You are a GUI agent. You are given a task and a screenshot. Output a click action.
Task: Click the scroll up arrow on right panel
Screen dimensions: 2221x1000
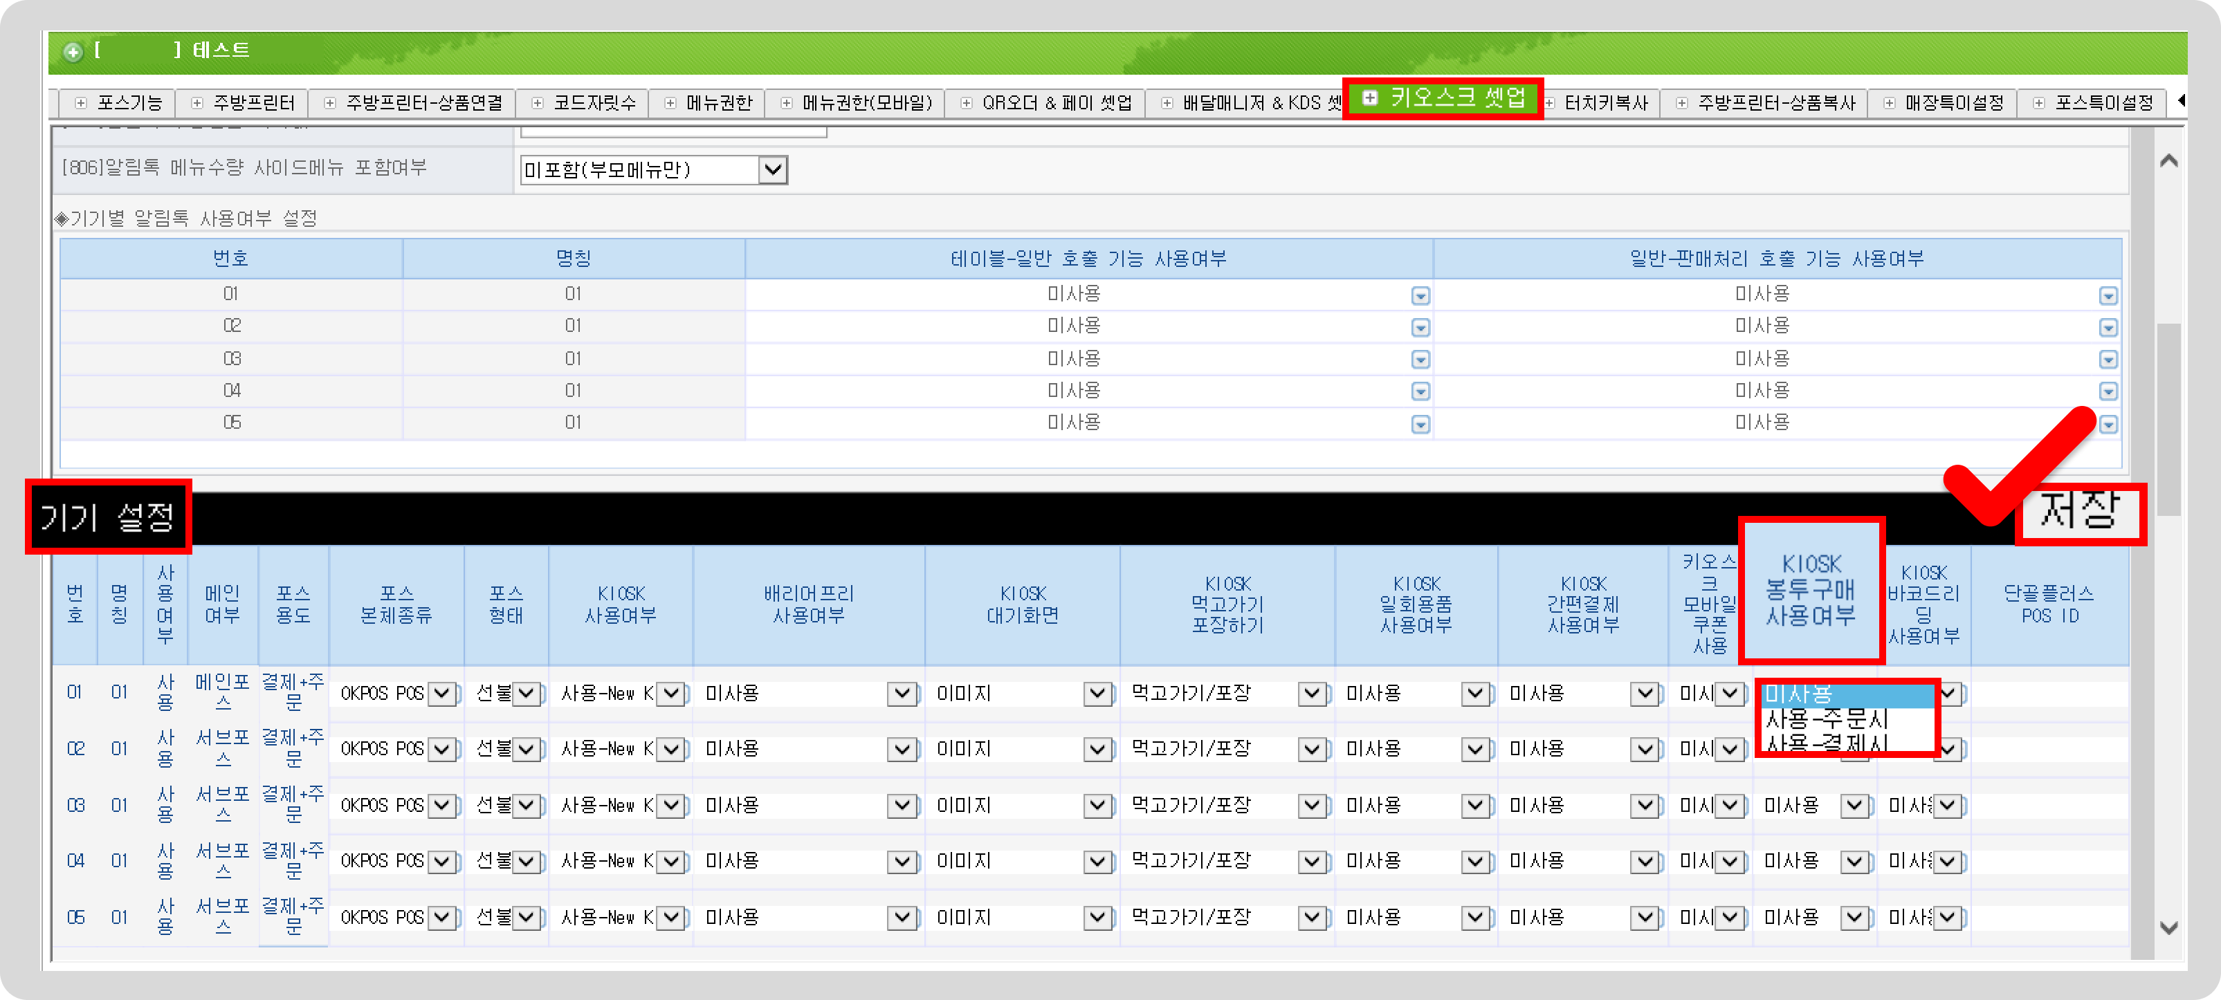(2168, 161)
